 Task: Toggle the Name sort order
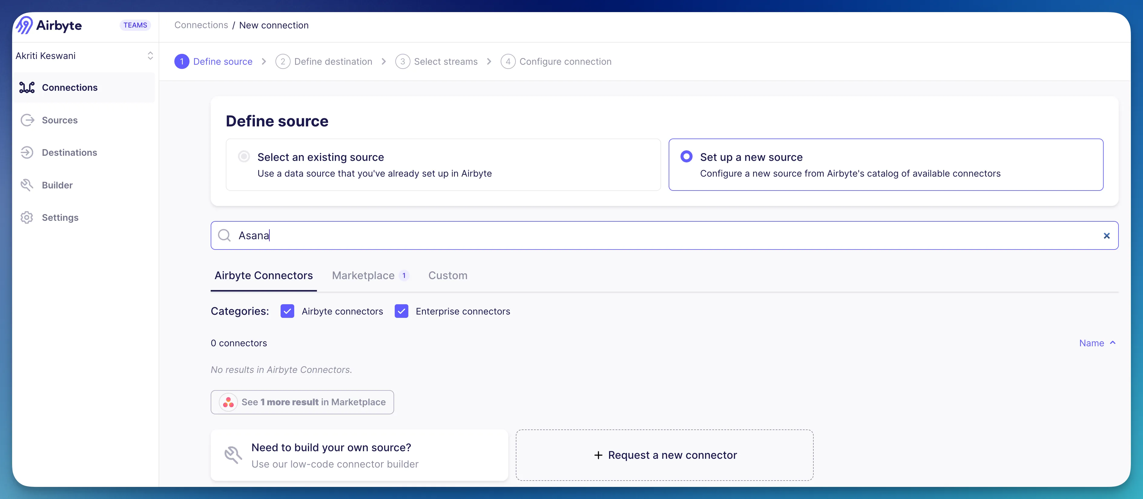click(1097, 343)
